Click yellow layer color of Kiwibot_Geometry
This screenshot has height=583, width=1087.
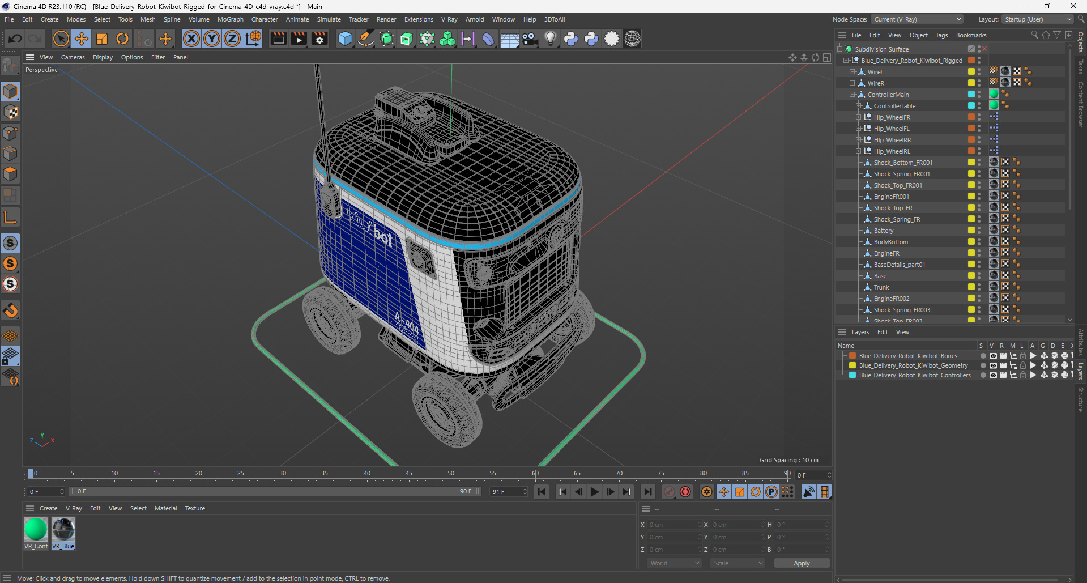(852, 365)
